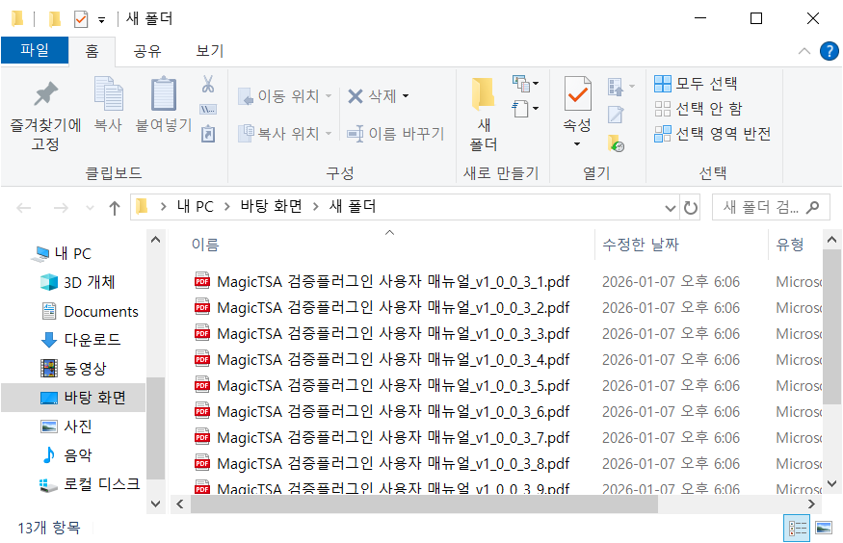The height and width of the screenshot is (543, 843).
Task: Switch to large icons view in status bar
Action: point(824,529)
